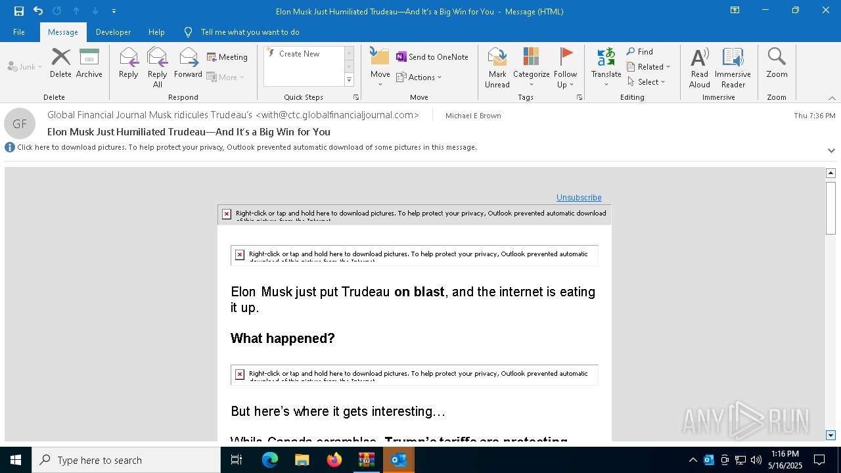841x473 pixels.
Task: Open the Zoom dialog
Action: (x=777, y=63)
